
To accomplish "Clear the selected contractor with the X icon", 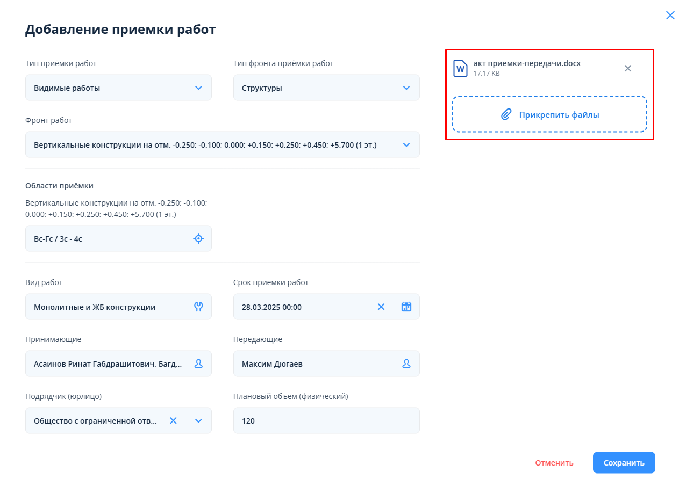I will click(173, 420).
